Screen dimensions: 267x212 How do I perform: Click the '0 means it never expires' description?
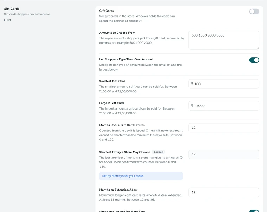pyautogui.click(x=163, y=131)
